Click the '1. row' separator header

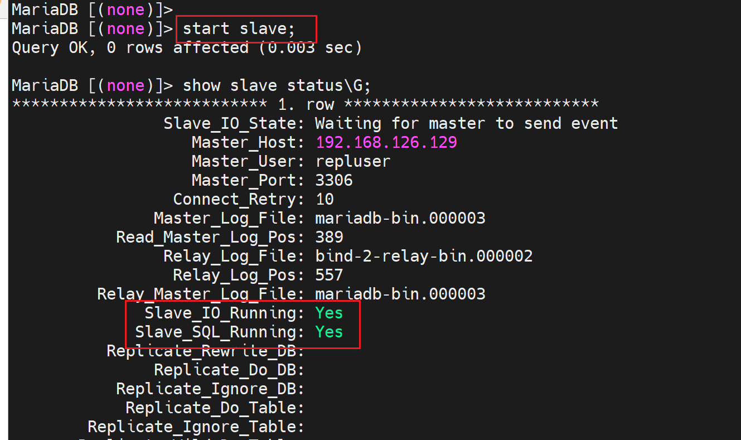(x=306, y=104)
